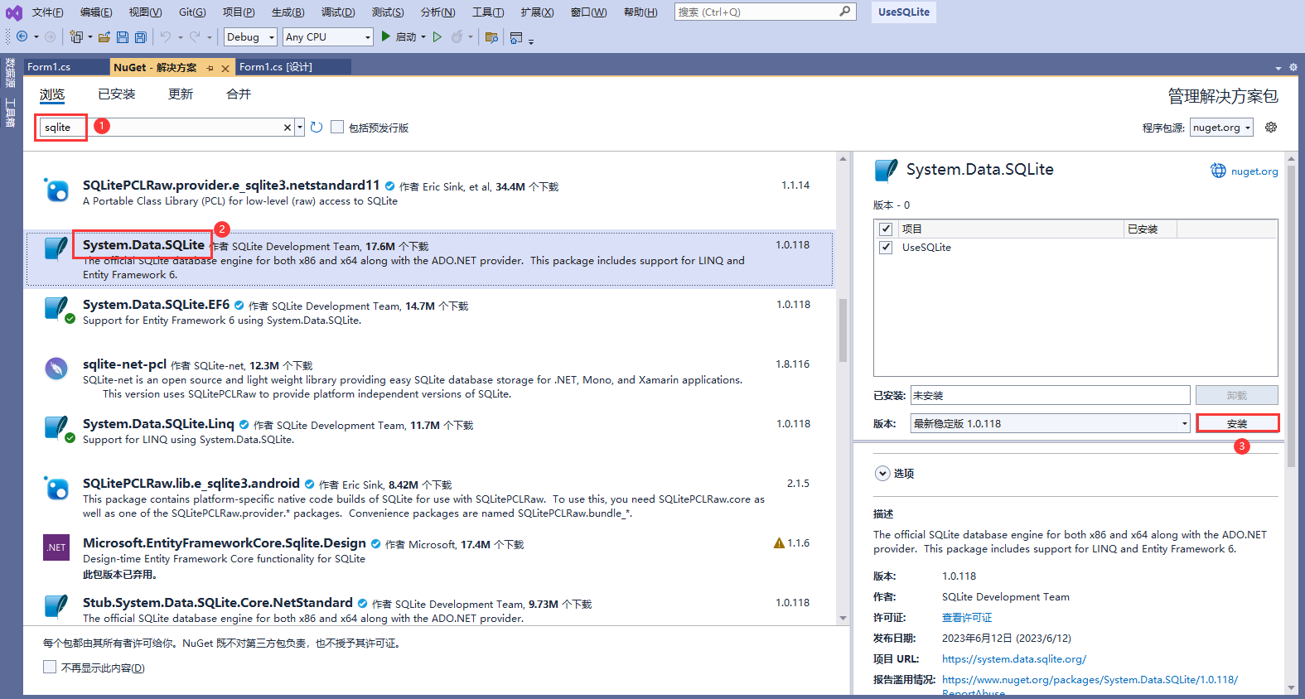
Task: Open the Start button dropdown arrow
Action: [423, 36]
